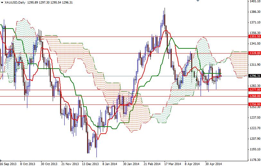Screen dimensions: 261x166
Task: Click the OHLC values 1295.89 1297.30 1295.54 1296.31
Action: click(50, 3)
